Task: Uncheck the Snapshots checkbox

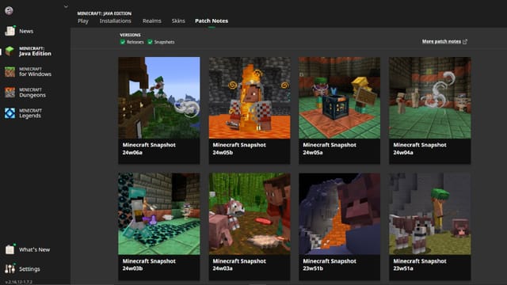Action: coord(150,42)
